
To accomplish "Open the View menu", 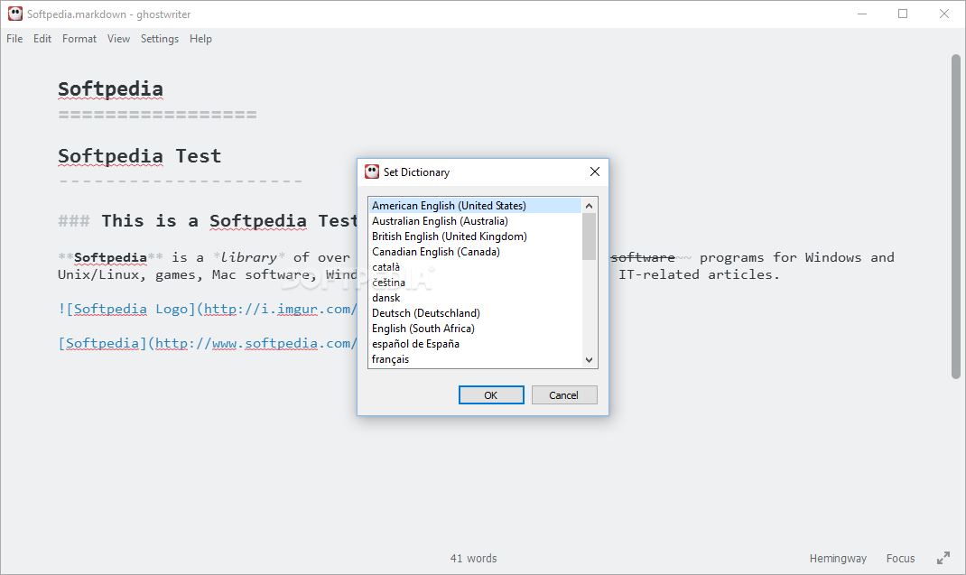I will (x=118, y=39).
